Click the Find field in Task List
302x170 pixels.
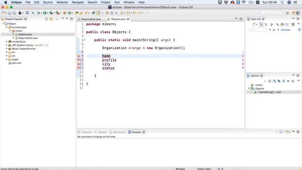pos(258,30)
